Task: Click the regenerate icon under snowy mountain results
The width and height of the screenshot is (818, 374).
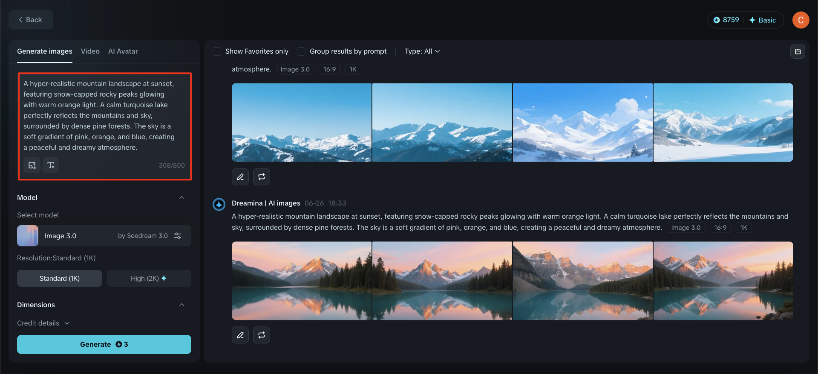Action: point(262,177)
